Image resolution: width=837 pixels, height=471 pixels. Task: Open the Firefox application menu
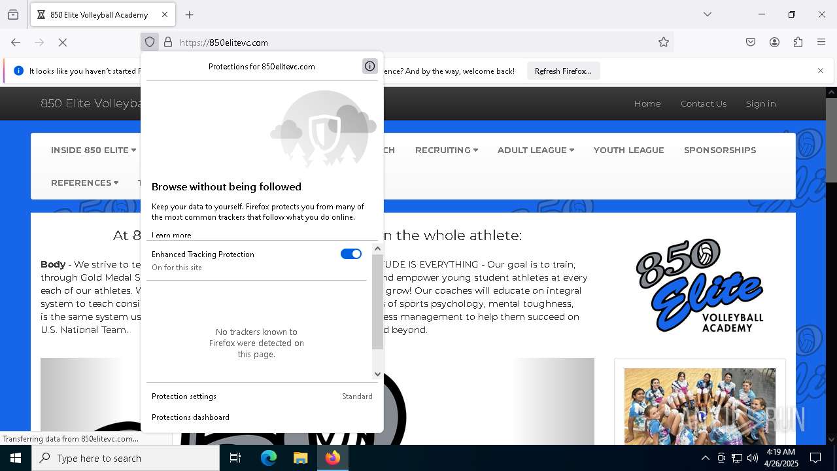pyautogui.click(x=821, y=42)
